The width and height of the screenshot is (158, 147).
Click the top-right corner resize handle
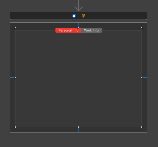tap(142, 28)
